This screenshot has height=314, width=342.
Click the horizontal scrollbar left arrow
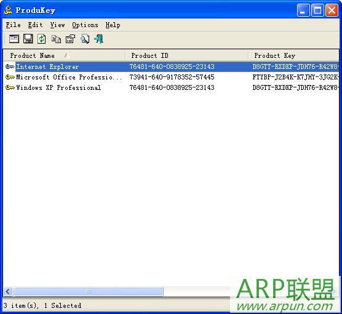click(8, 291)
